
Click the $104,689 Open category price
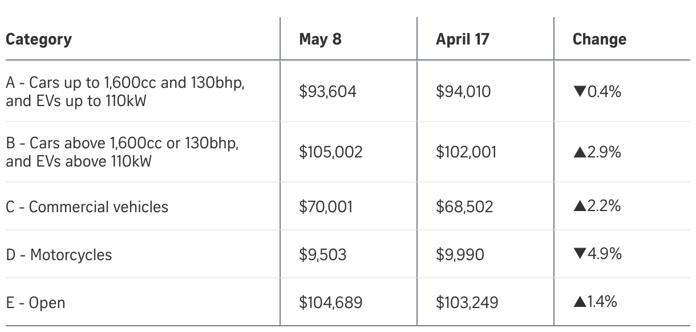tap(330, 302)
